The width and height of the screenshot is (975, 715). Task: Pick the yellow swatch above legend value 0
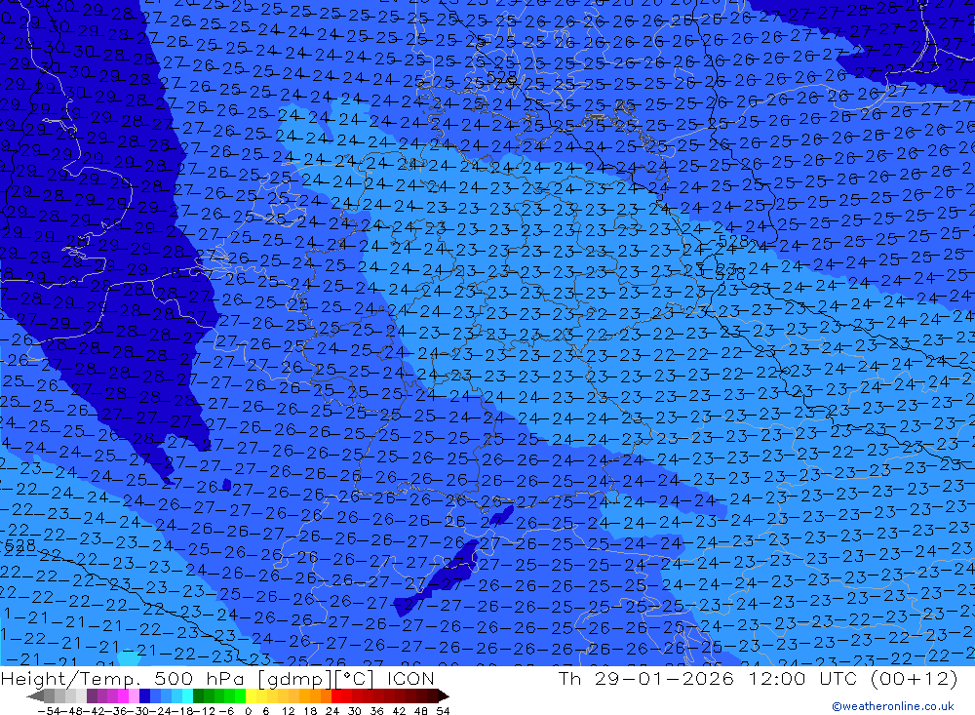point(251,696)
